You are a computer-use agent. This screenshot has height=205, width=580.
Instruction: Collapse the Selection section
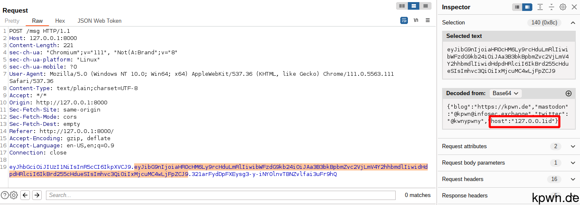573,23
